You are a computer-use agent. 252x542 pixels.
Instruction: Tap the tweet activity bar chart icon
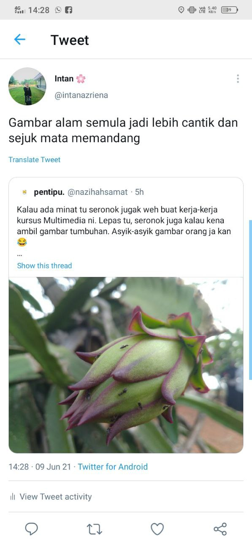13,497
